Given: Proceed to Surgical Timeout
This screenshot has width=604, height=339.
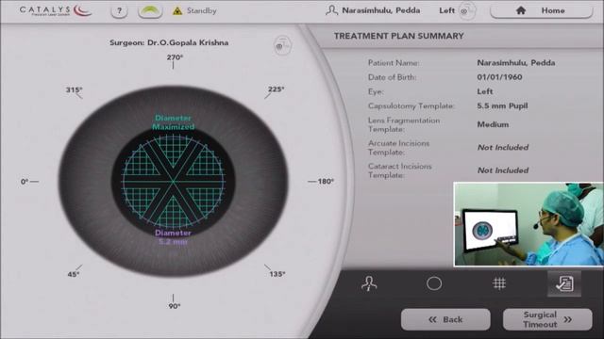Looking at the screenshot, I should [x=547, y=319].
